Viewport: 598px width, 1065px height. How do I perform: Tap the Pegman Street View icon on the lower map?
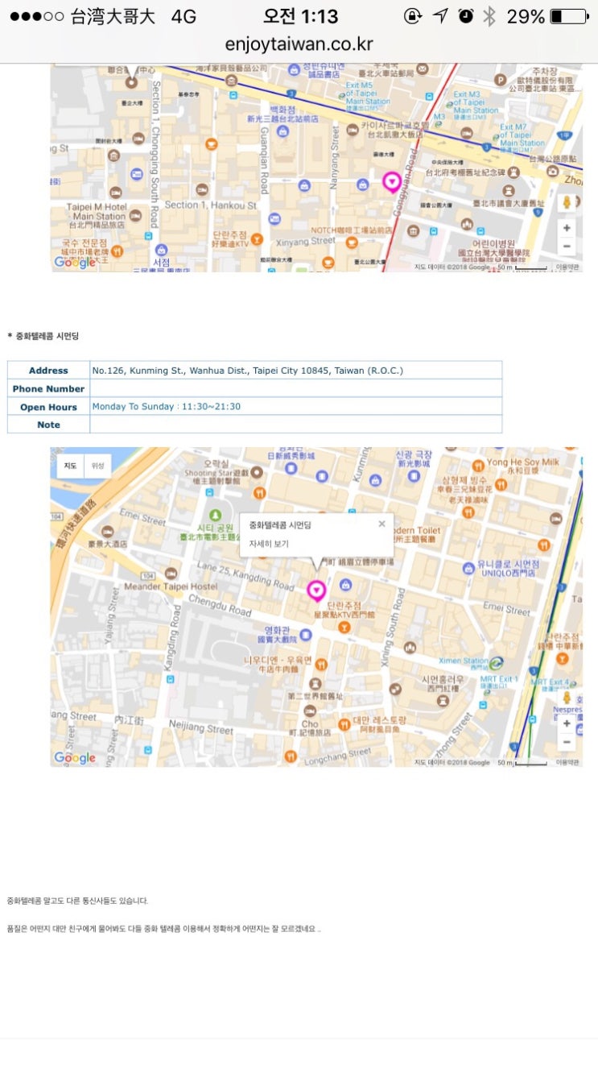(567, 698)
